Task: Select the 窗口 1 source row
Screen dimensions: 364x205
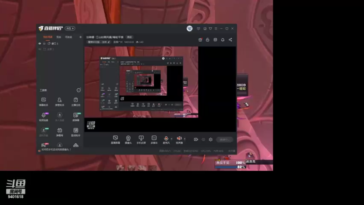Action: 60,43
